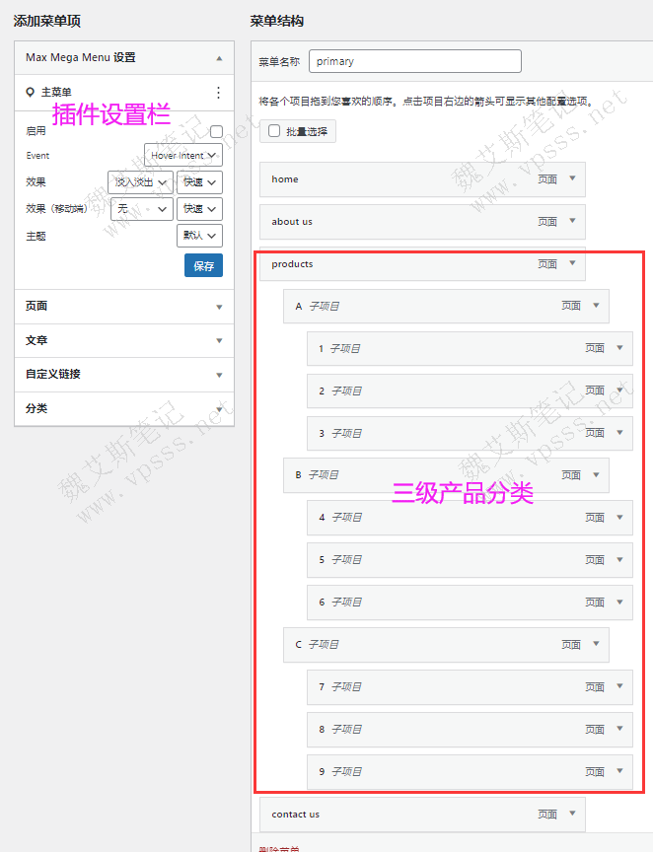The image size is (653, 852).
Task: Click the 保存 button
Action: (203, 265)
